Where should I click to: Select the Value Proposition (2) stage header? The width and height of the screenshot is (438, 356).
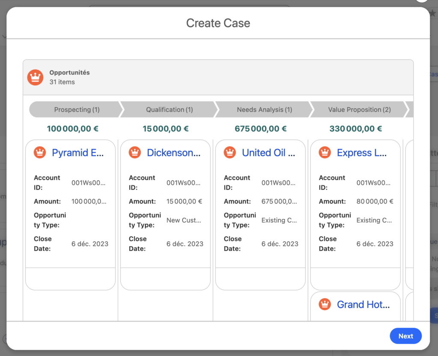pyautogui.click(x=358, y=110)
